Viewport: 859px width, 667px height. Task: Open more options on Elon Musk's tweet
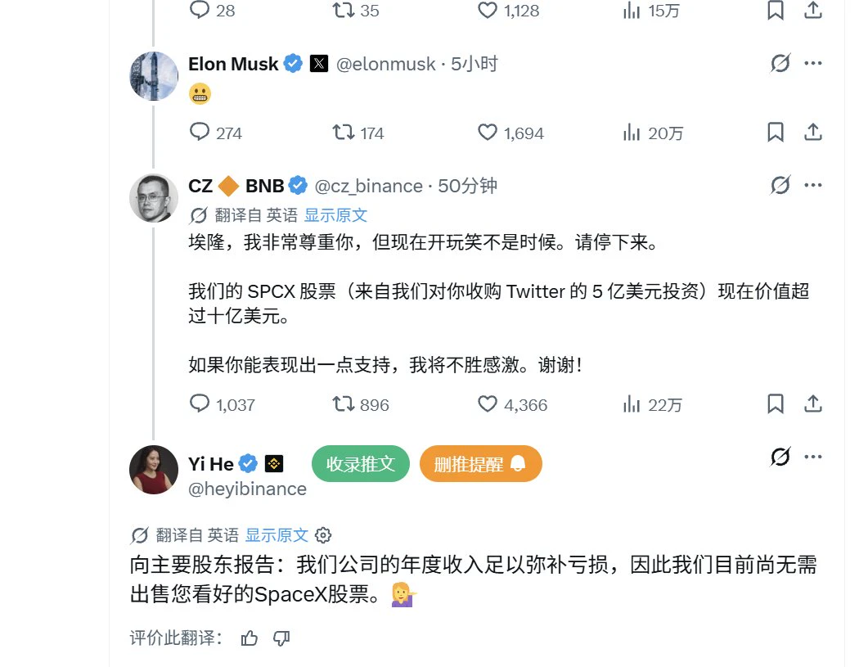point(813,63)
